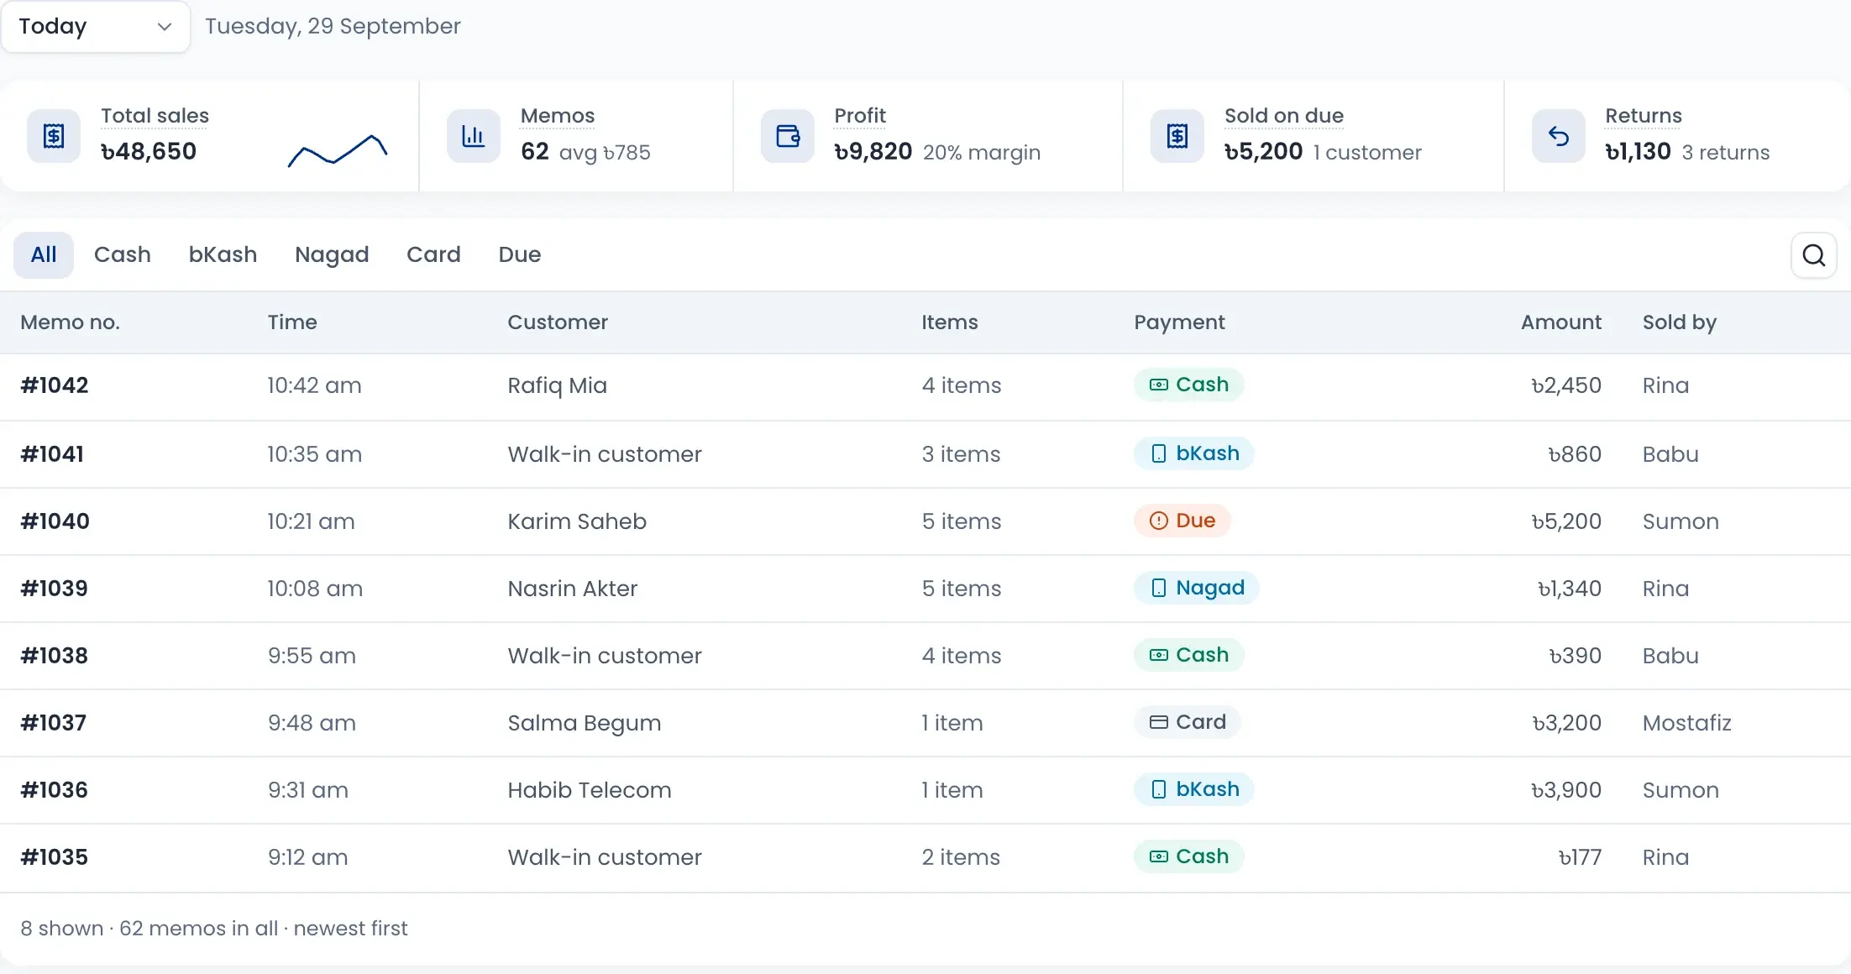The height and width of the screenshot is (974, 1851).
Task: Click the Profit wallet icon
Action: tap(788, 136)
